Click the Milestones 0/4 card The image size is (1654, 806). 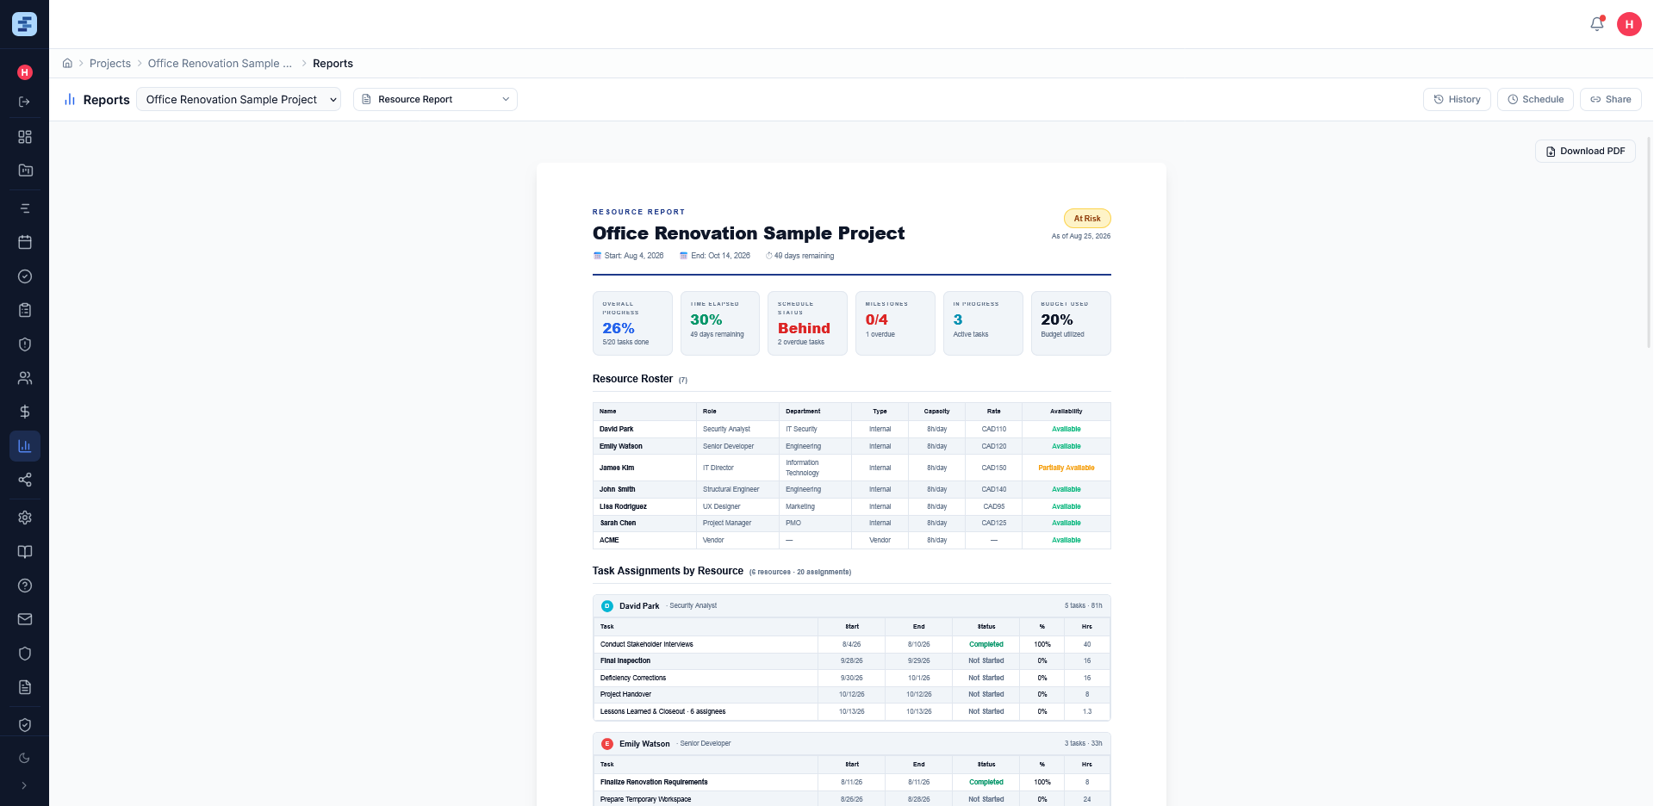tap(895, 323)
